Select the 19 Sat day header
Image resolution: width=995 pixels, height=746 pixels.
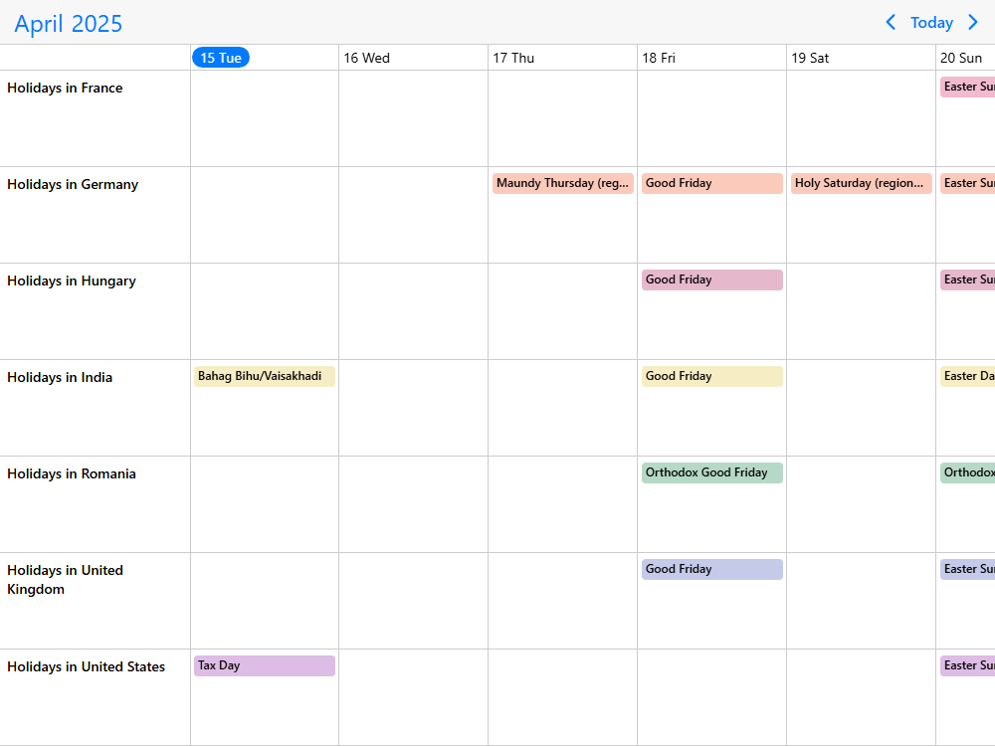(x=810, y=58)
